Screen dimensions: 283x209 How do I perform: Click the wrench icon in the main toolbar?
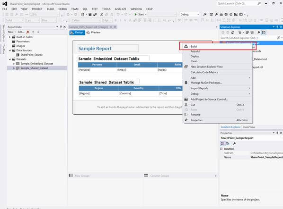(216, 14)
